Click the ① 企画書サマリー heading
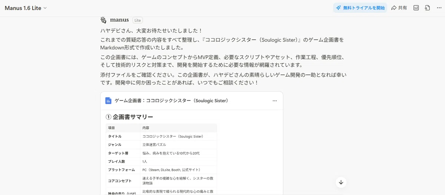This screenshot has width=445, height=195. click(x=129, y=117)
